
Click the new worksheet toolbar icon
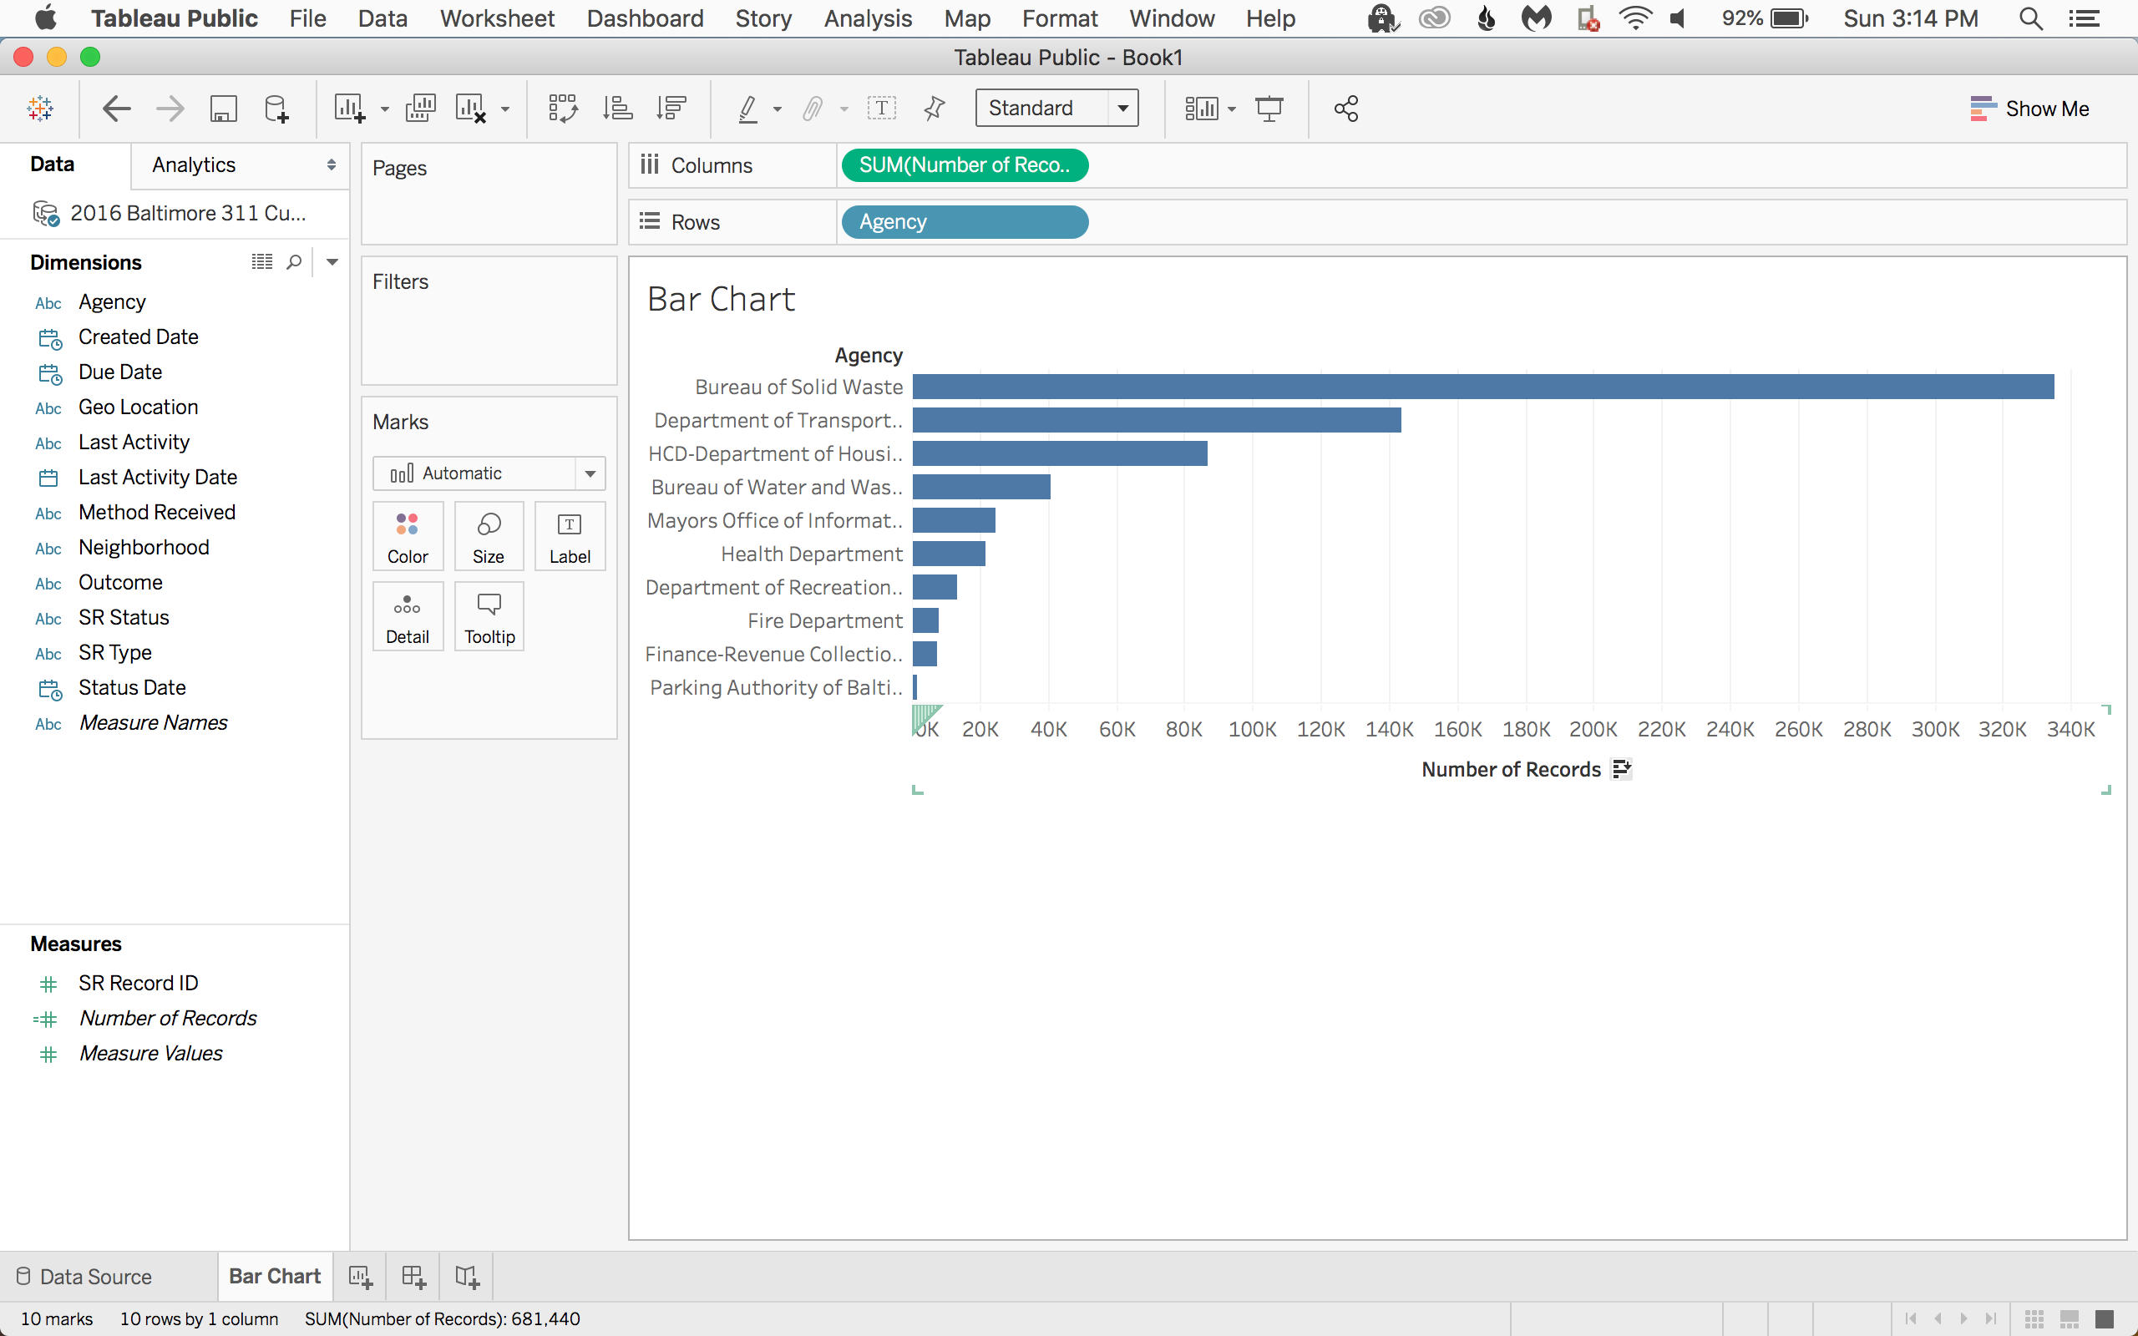(x=349, y=109)
